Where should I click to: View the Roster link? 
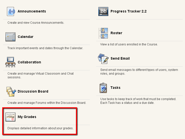pos(116,33)
